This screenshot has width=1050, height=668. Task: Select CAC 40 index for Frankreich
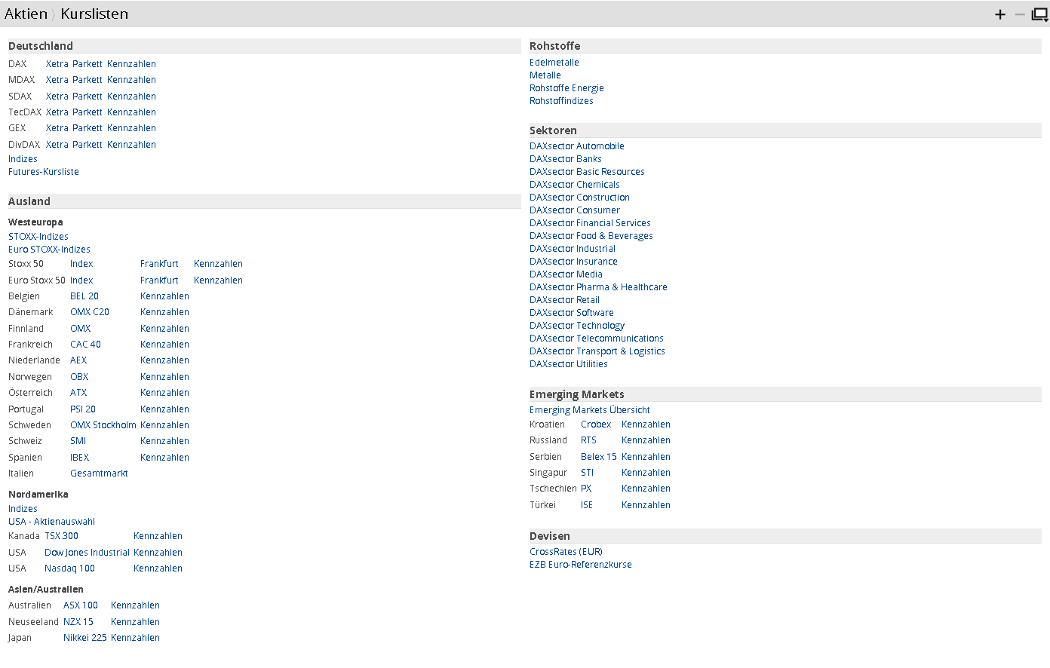coord(85,345)
